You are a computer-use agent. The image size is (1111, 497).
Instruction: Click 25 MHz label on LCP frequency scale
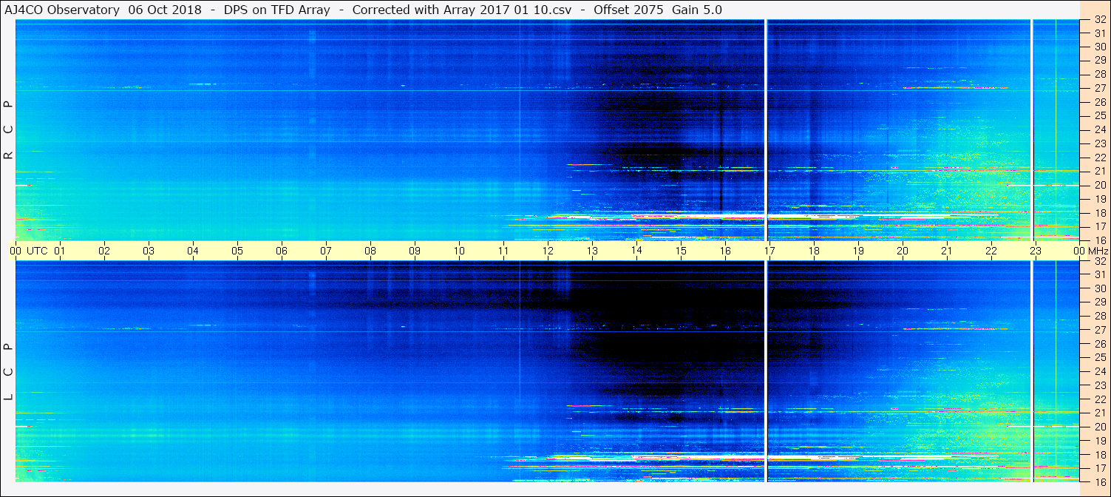[x=1100, y=357]
